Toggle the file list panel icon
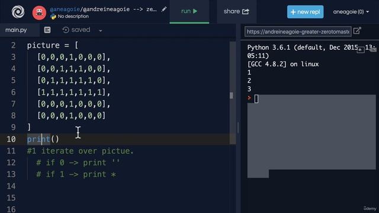Screen dimensions: 379x213 point(47,30)
